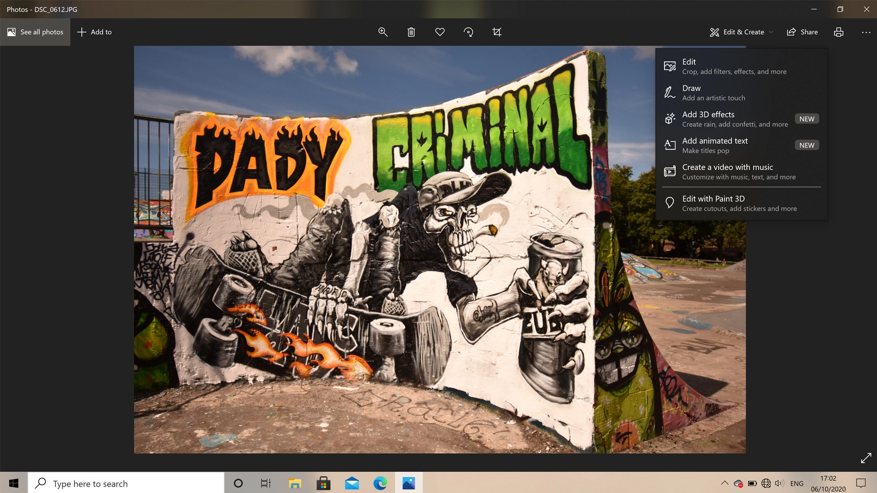This screenshot has height=493, width=877.
Task: Open Edit with Paint 3D option
Action: (739, 203)
